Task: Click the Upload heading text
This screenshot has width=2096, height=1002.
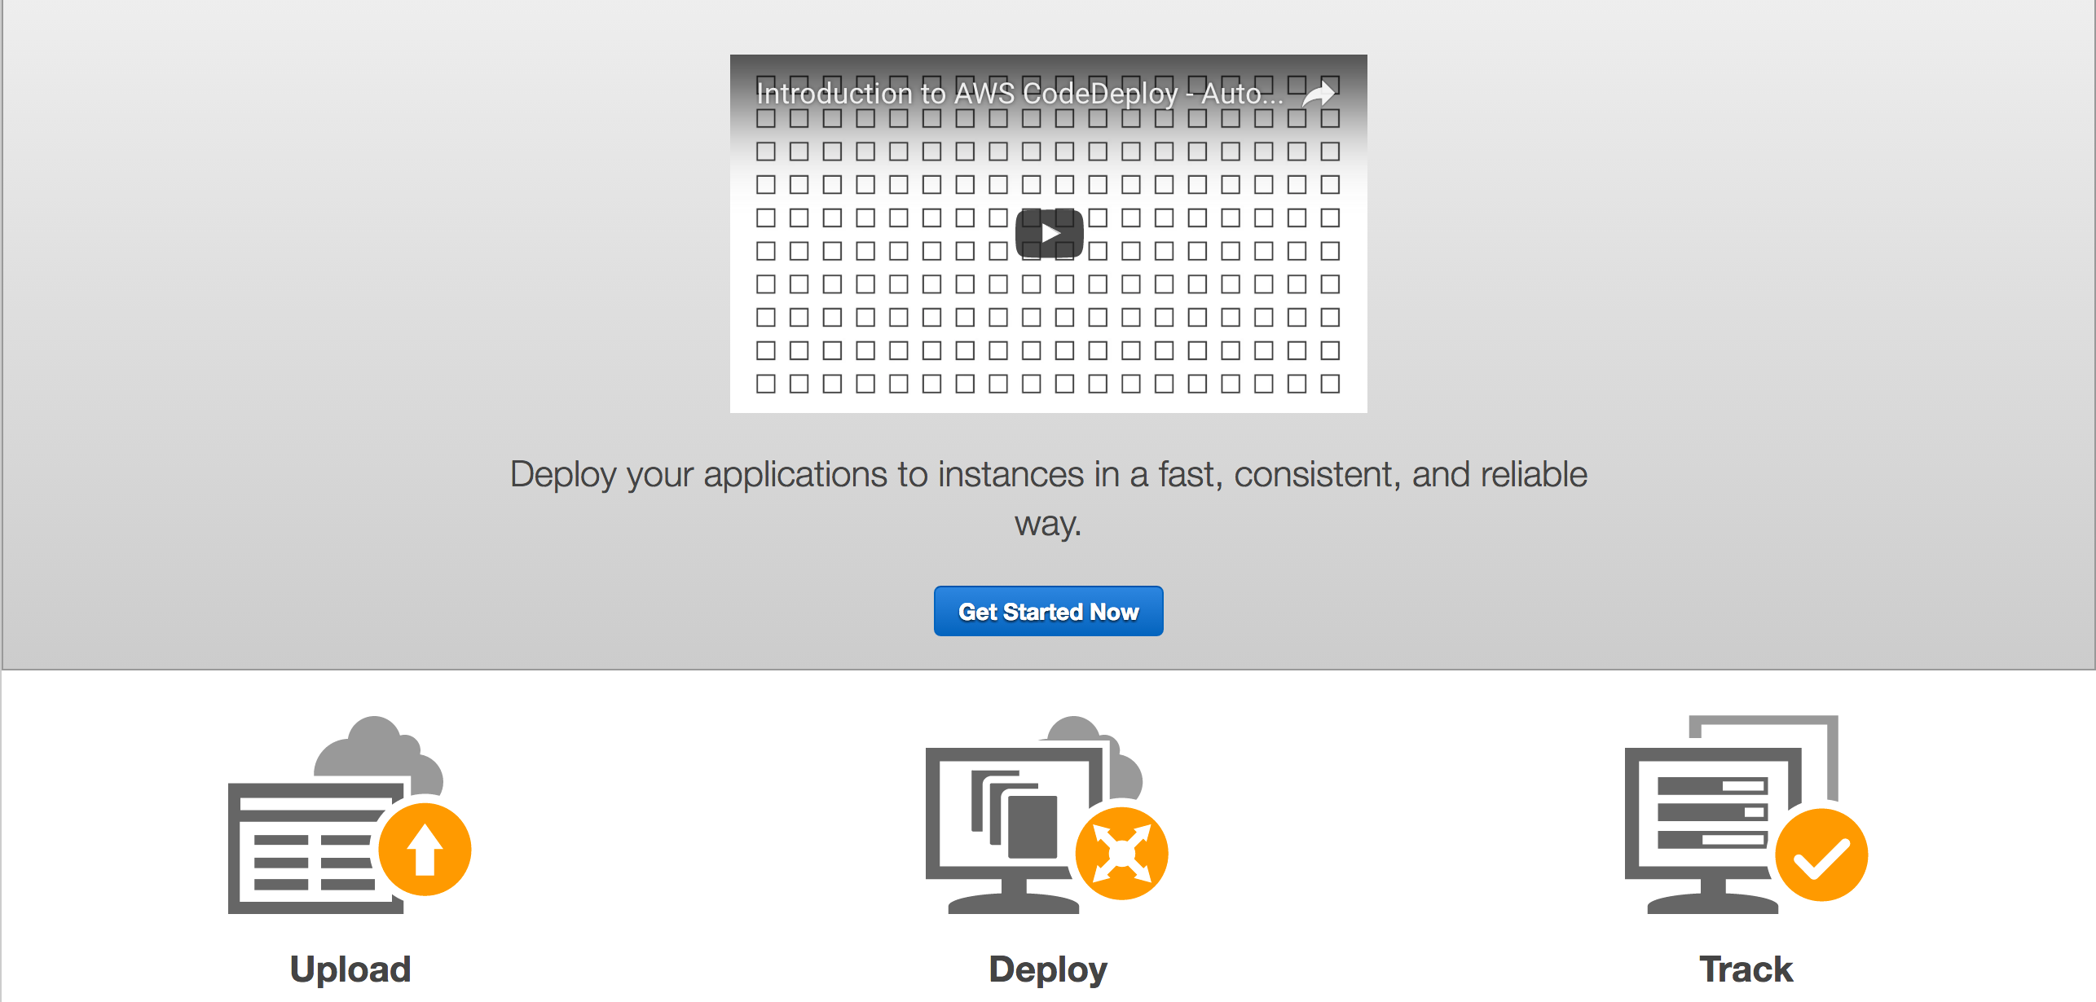Action: pyautogui.click(x=350, y=969)
